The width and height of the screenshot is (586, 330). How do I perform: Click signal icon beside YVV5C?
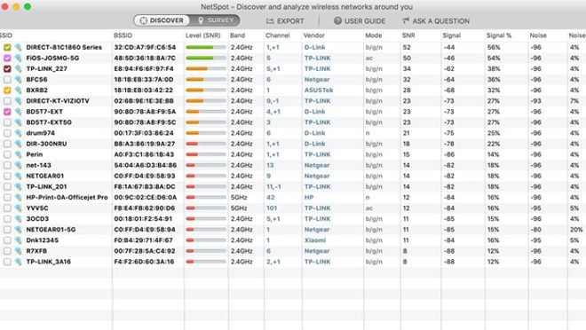[x=18, y=208]
